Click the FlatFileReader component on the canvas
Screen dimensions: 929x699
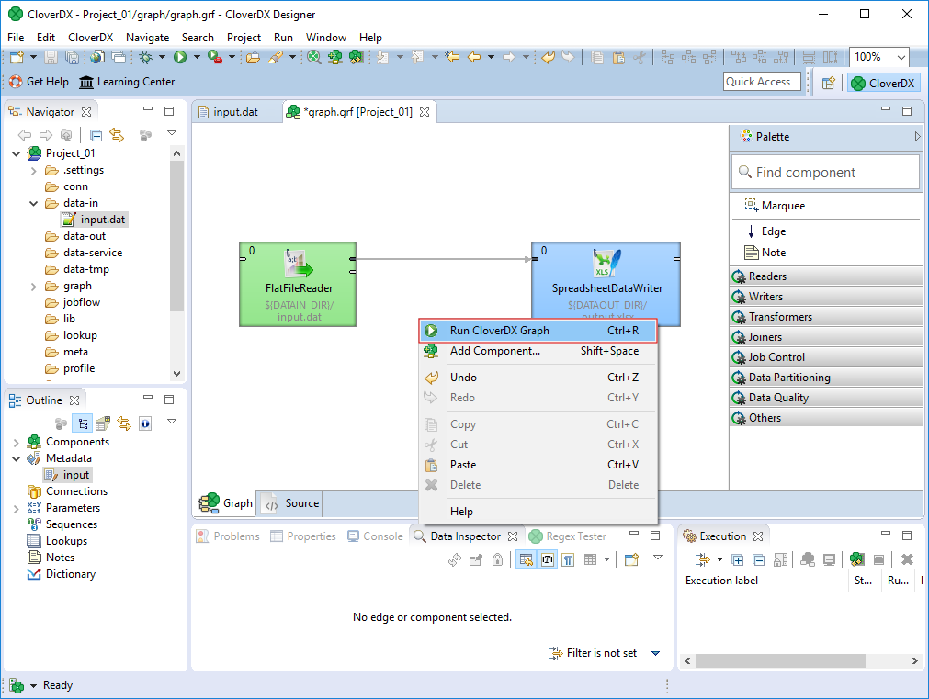pos(298,283)
